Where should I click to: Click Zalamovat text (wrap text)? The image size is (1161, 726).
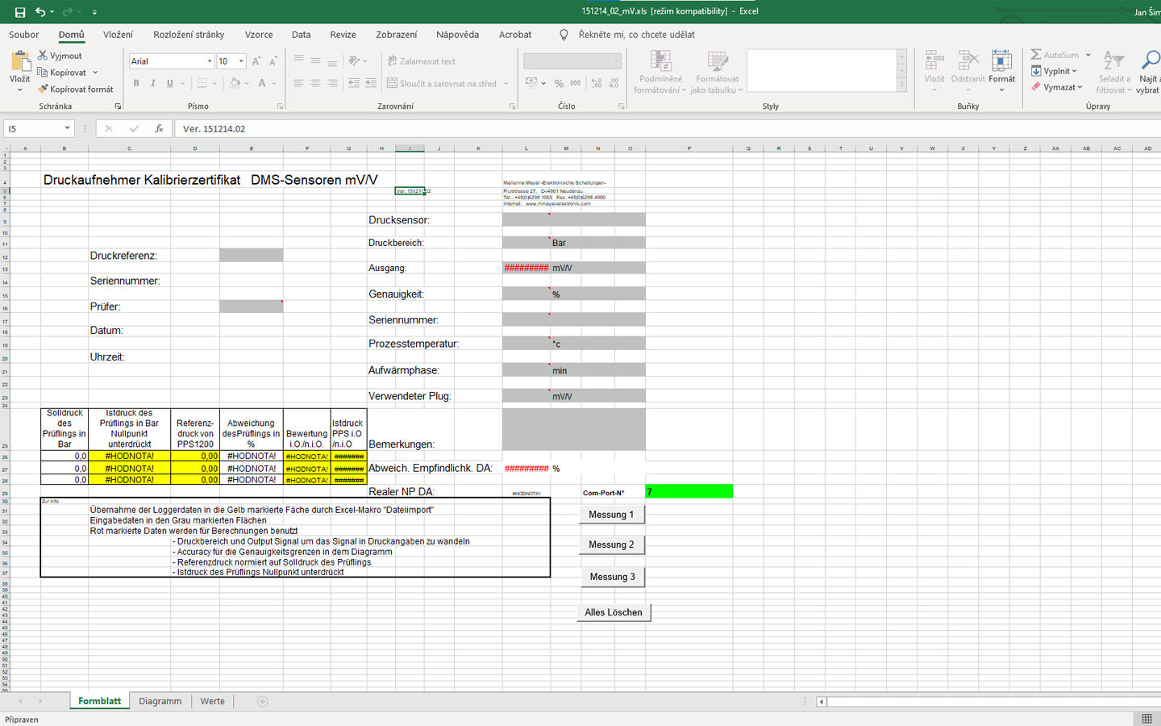coord(421,61)
